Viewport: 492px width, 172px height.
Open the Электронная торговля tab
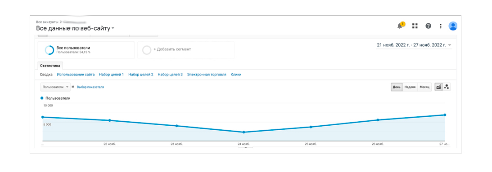point(207,75)
